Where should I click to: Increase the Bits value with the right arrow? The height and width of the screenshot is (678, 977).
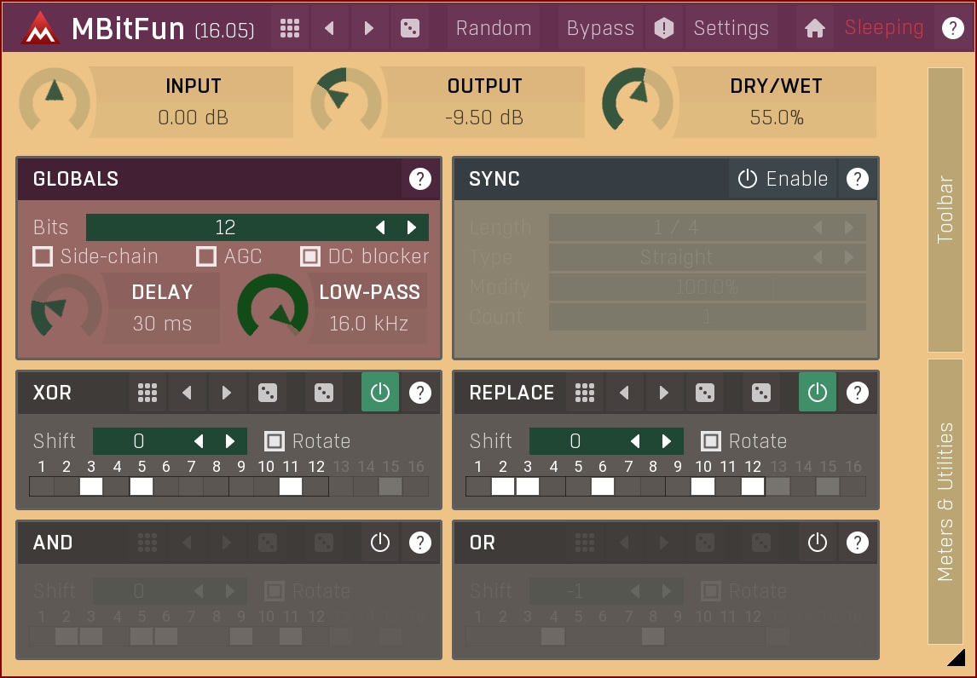[x=411, y=227]
